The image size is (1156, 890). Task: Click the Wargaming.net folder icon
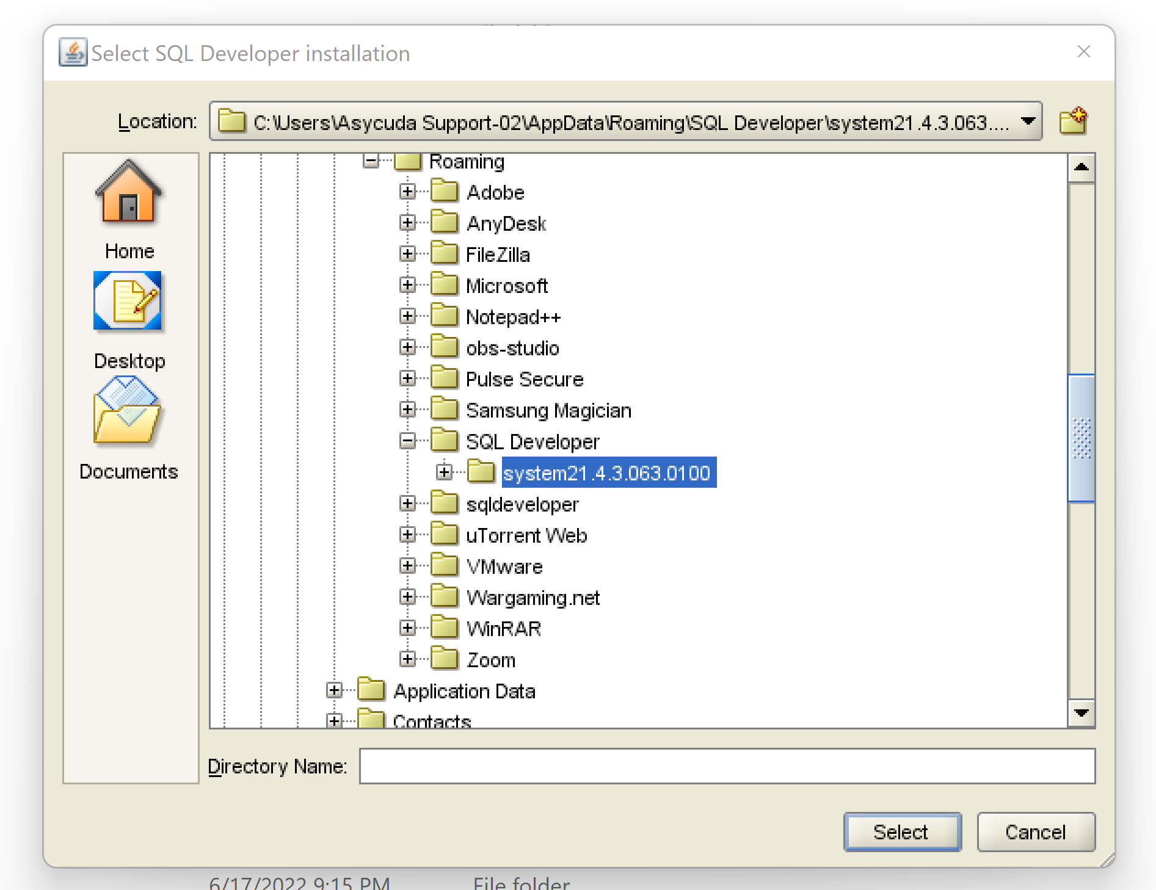point(444,596)
